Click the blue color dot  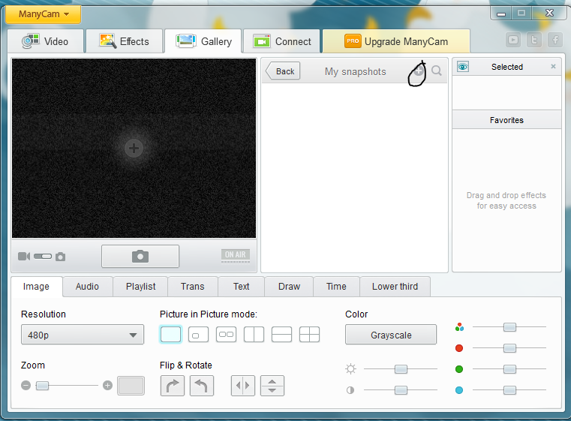click(x=459, y=390)
